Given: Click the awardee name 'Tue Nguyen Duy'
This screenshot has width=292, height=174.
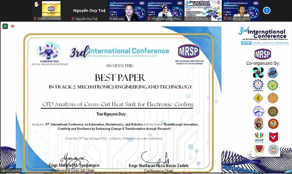Looking at the screenshot, I should (111, 114).
